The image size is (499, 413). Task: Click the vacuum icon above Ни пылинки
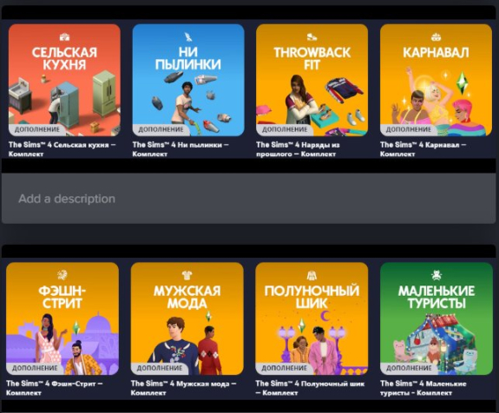point(188,37)
